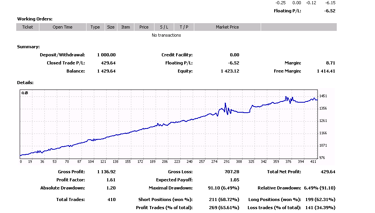
Task: Click the 206 tick label under the chart
Action: [x=165, y=162]
